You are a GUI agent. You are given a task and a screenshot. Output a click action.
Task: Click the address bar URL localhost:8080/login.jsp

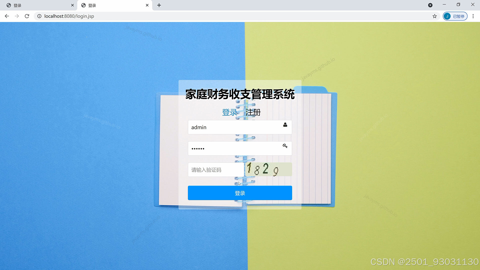(x=69, y=16)
